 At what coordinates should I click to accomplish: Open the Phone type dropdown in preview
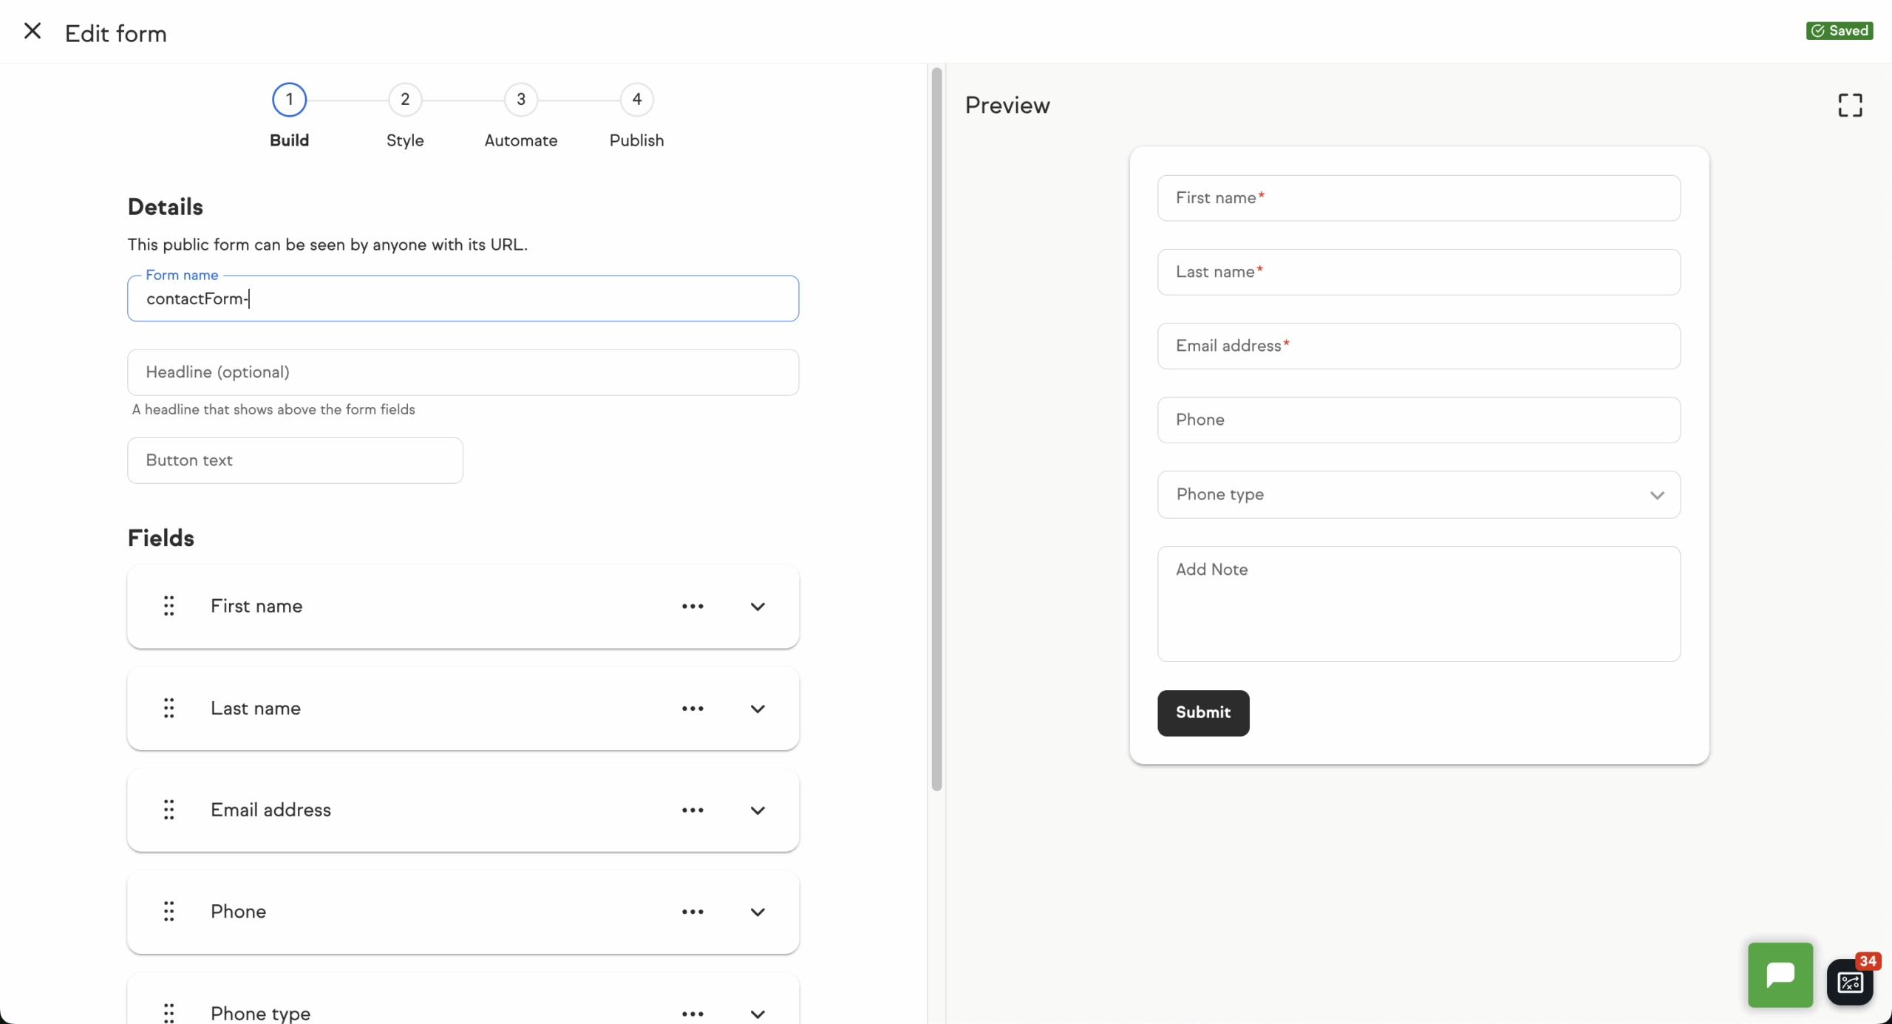click(1418, 494)
